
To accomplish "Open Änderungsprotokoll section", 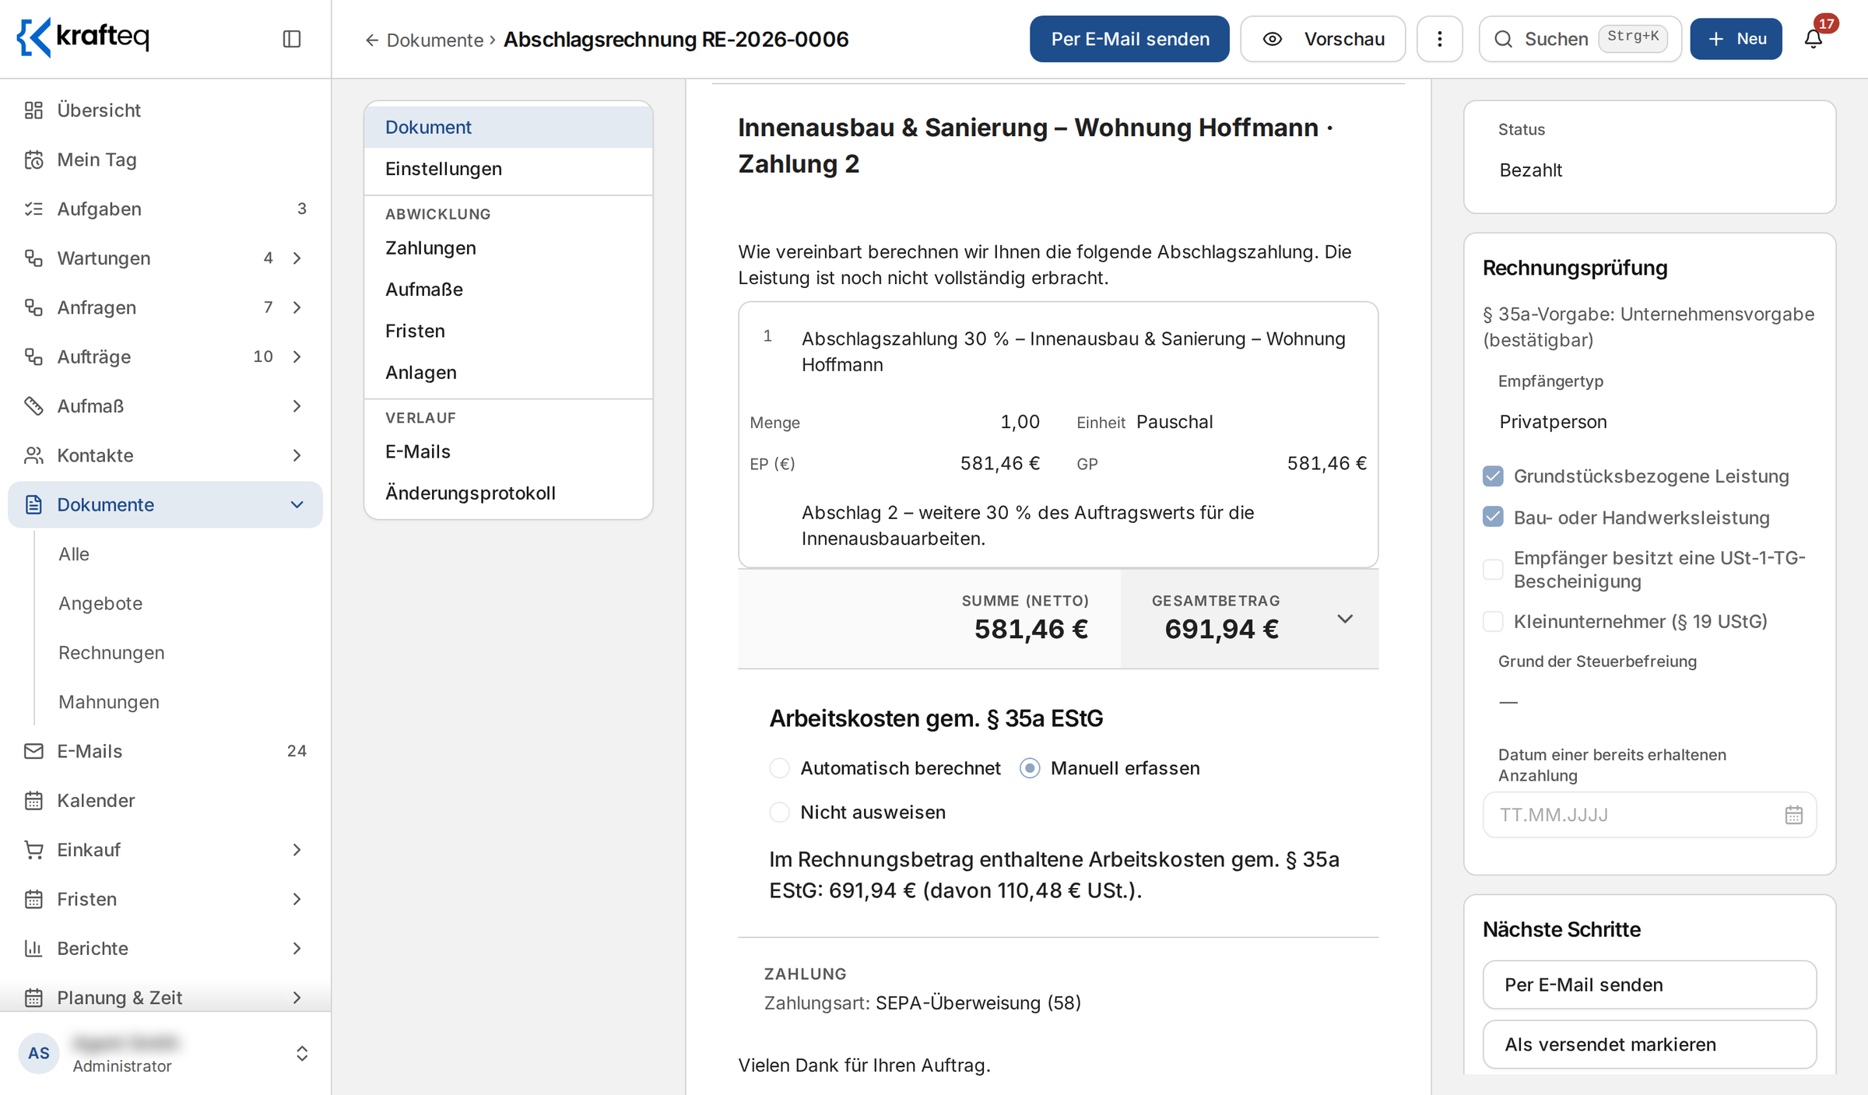I will click(508, 493).
